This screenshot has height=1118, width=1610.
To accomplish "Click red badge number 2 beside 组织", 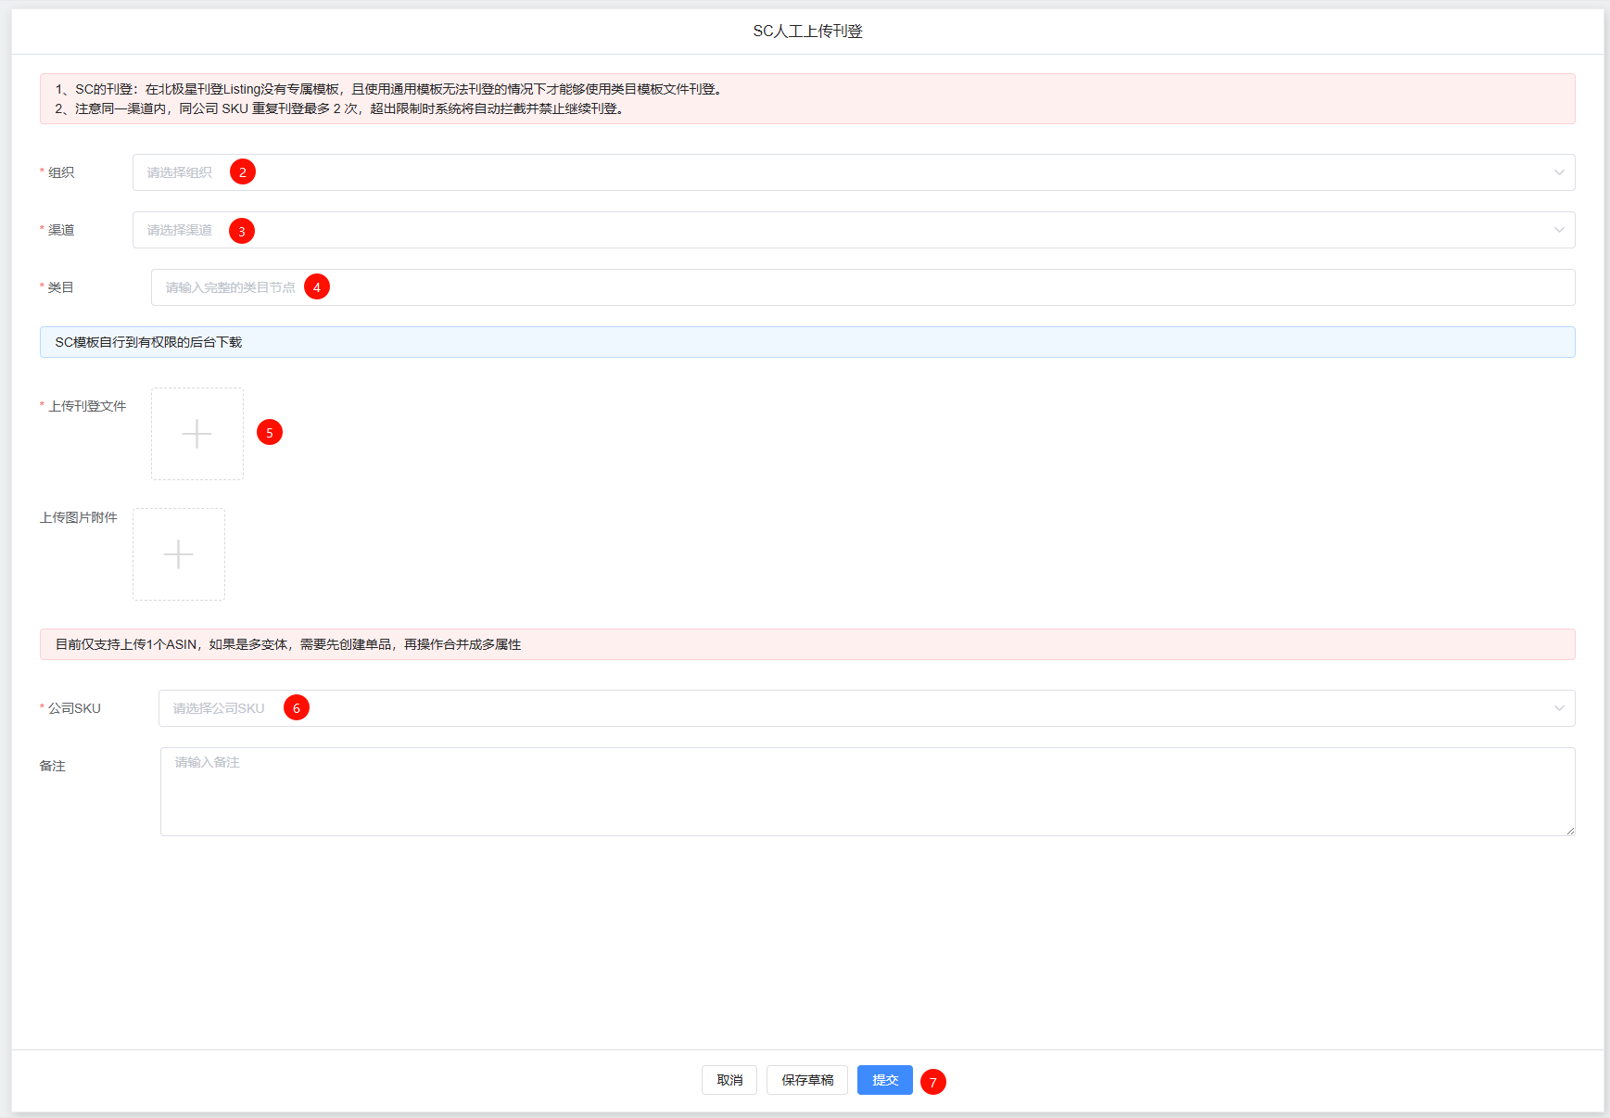I will (243, 172).
